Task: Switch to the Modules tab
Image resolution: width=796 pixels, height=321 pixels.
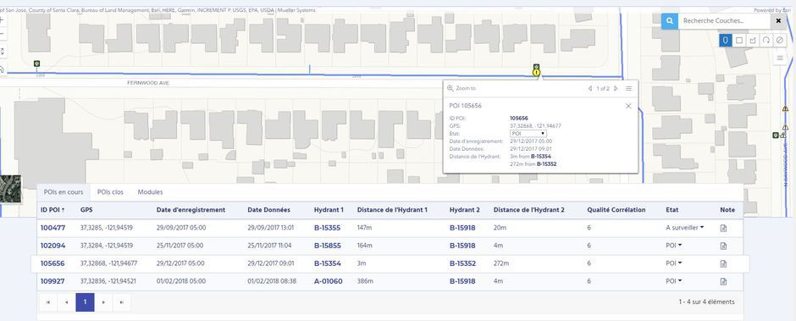Action: click(150, 192)
